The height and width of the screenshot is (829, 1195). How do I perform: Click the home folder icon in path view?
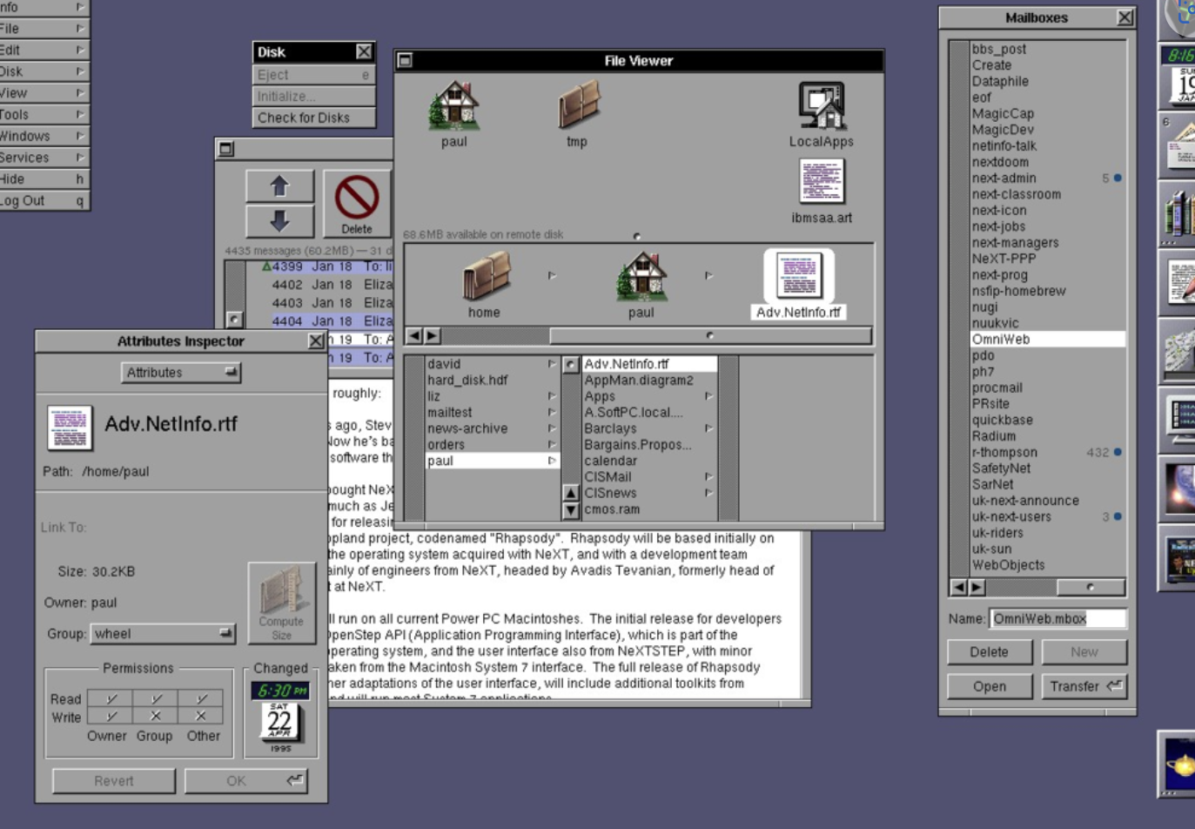484,277
